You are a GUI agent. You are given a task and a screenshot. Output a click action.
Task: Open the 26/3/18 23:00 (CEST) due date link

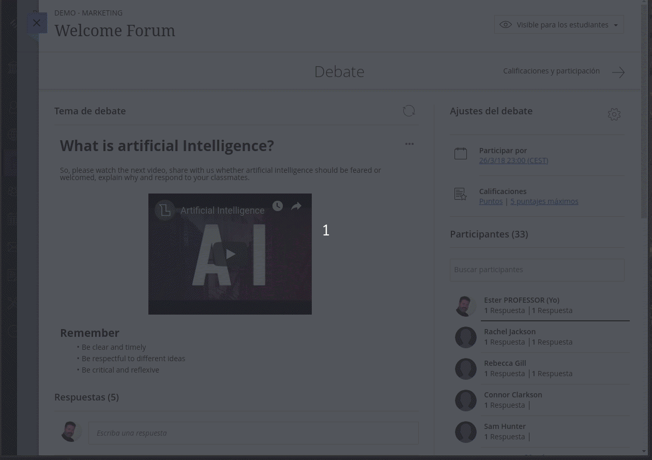tap(513, 160)
